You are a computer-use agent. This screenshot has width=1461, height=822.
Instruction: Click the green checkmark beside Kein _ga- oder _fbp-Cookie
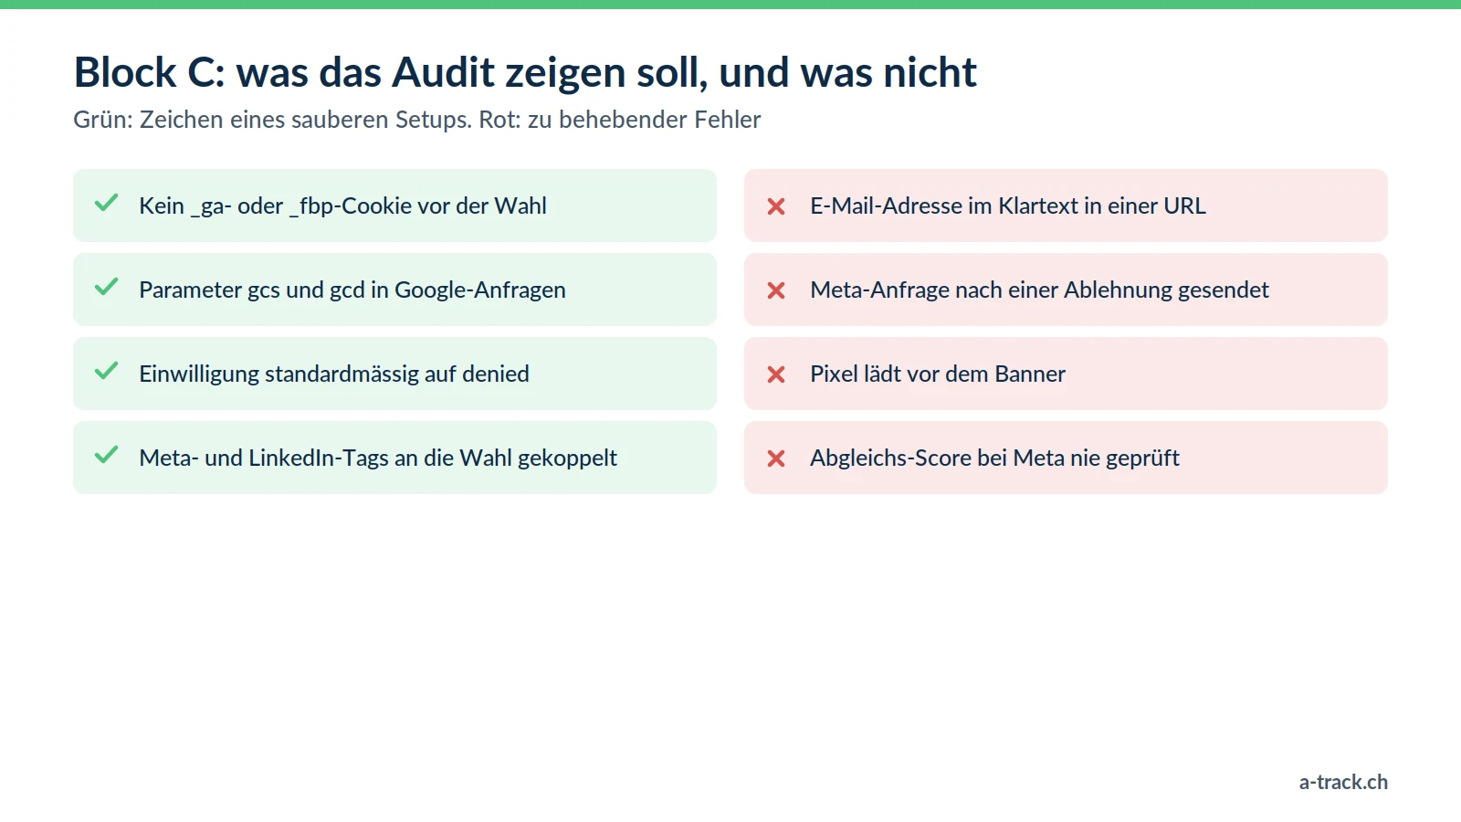point(107,203)
